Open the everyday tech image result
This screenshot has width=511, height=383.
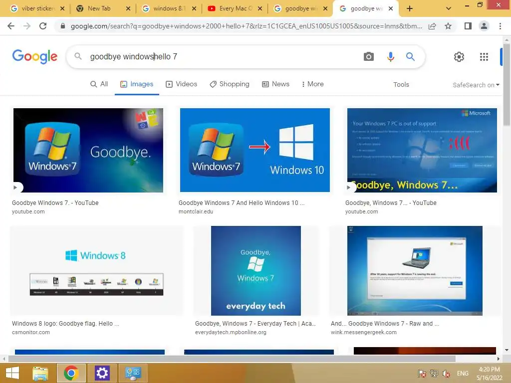[256, 271]
